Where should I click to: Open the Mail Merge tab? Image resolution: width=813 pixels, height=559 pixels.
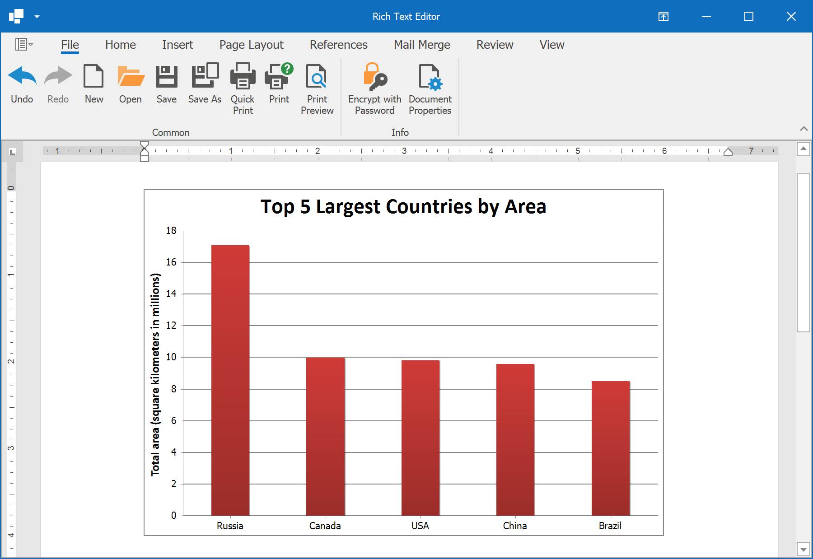(421, 45)
